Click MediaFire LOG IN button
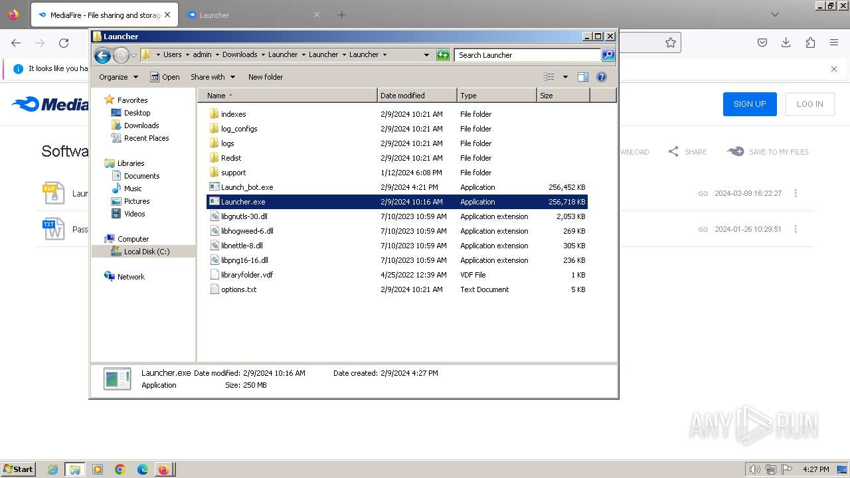The image size is (850, 478). [x=809, y=104]
